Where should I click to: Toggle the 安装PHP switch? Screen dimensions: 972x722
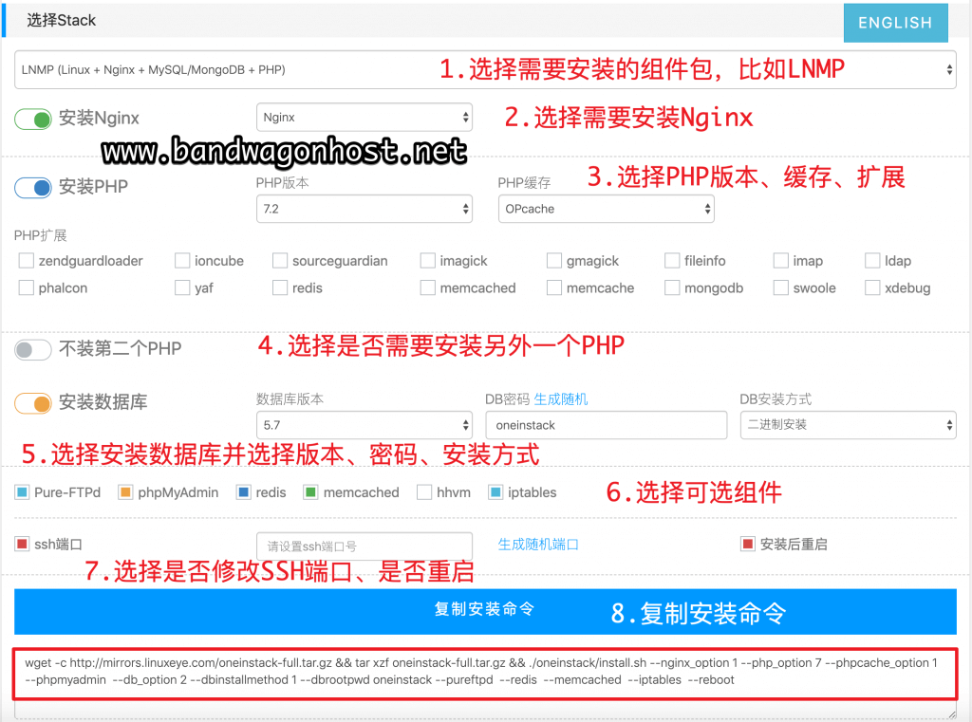point(33,187)
